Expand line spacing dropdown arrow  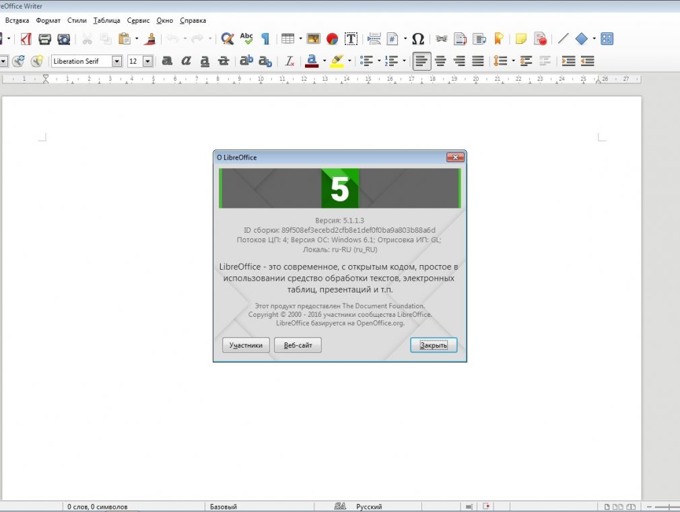click(x=513, y=61)
